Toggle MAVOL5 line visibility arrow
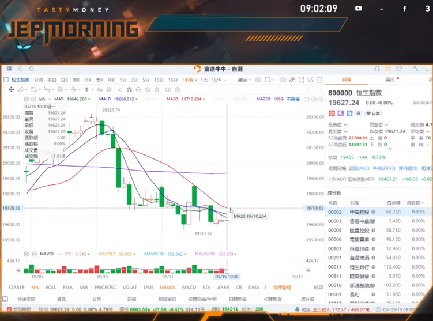Image resolution: width=433 pixels, height=321 pixels. (x=134, y=254)
